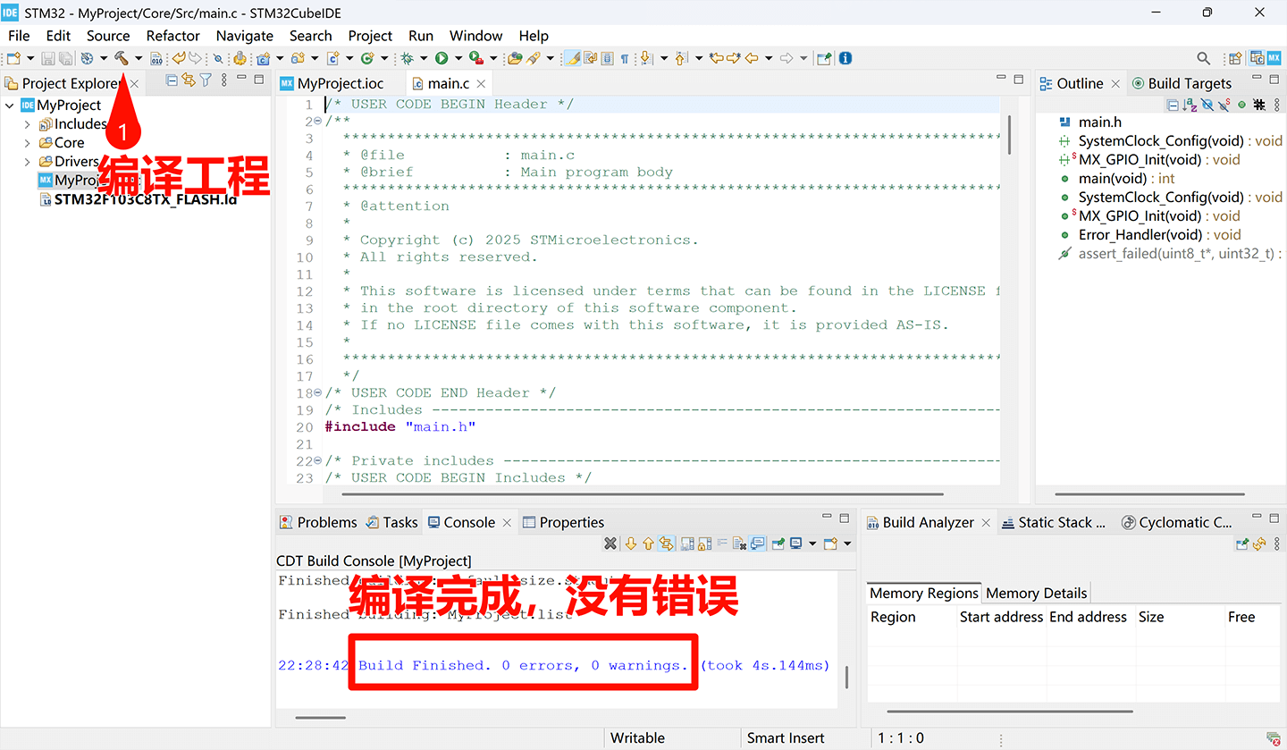Click the Information Center blue i icon
This screenshot has height=750, width=1287.
[x=845, y=58]
